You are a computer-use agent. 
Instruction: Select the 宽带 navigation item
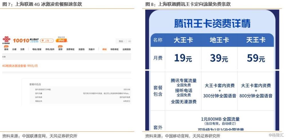pos(60,49)
